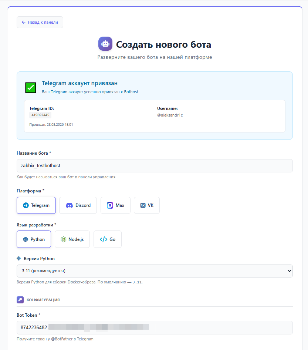308x350 pixels.
Task: Click Привязан: 28.08.2026 15:01 text
Action: point(51,125)
